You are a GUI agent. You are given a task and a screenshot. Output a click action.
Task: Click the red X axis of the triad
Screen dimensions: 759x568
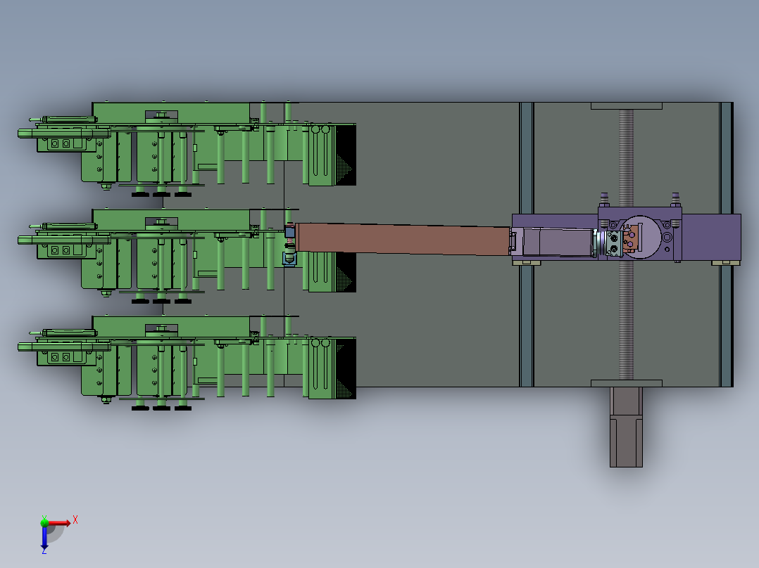(x=59, y=523)
